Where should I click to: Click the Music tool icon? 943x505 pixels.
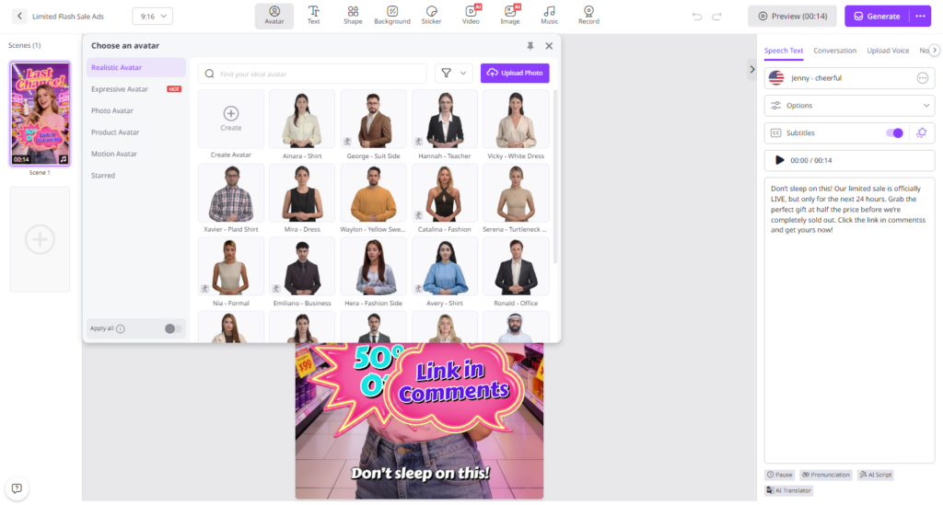point(550,15)
